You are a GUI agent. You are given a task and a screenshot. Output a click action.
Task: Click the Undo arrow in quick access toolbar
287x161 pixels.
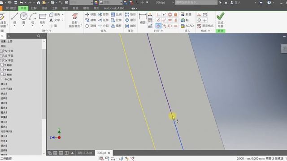tap(21, 3)
